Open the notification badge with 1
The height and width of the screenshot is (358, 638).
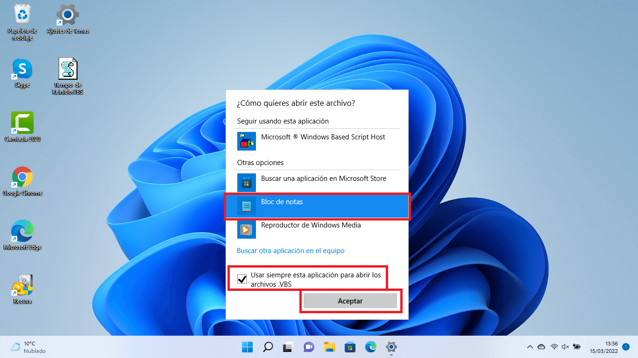click(626, 347)
